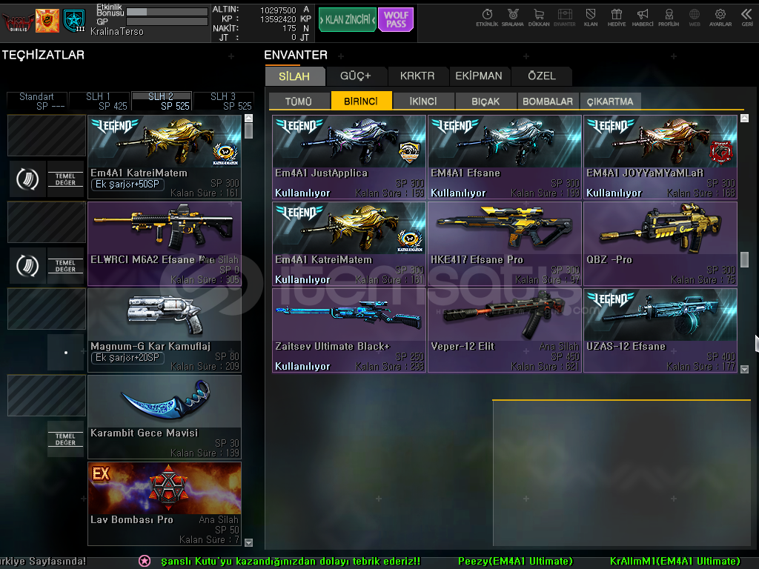Open the Sıralama ranking icon
This screenshot has height=569, width=759.
(513, 18)
